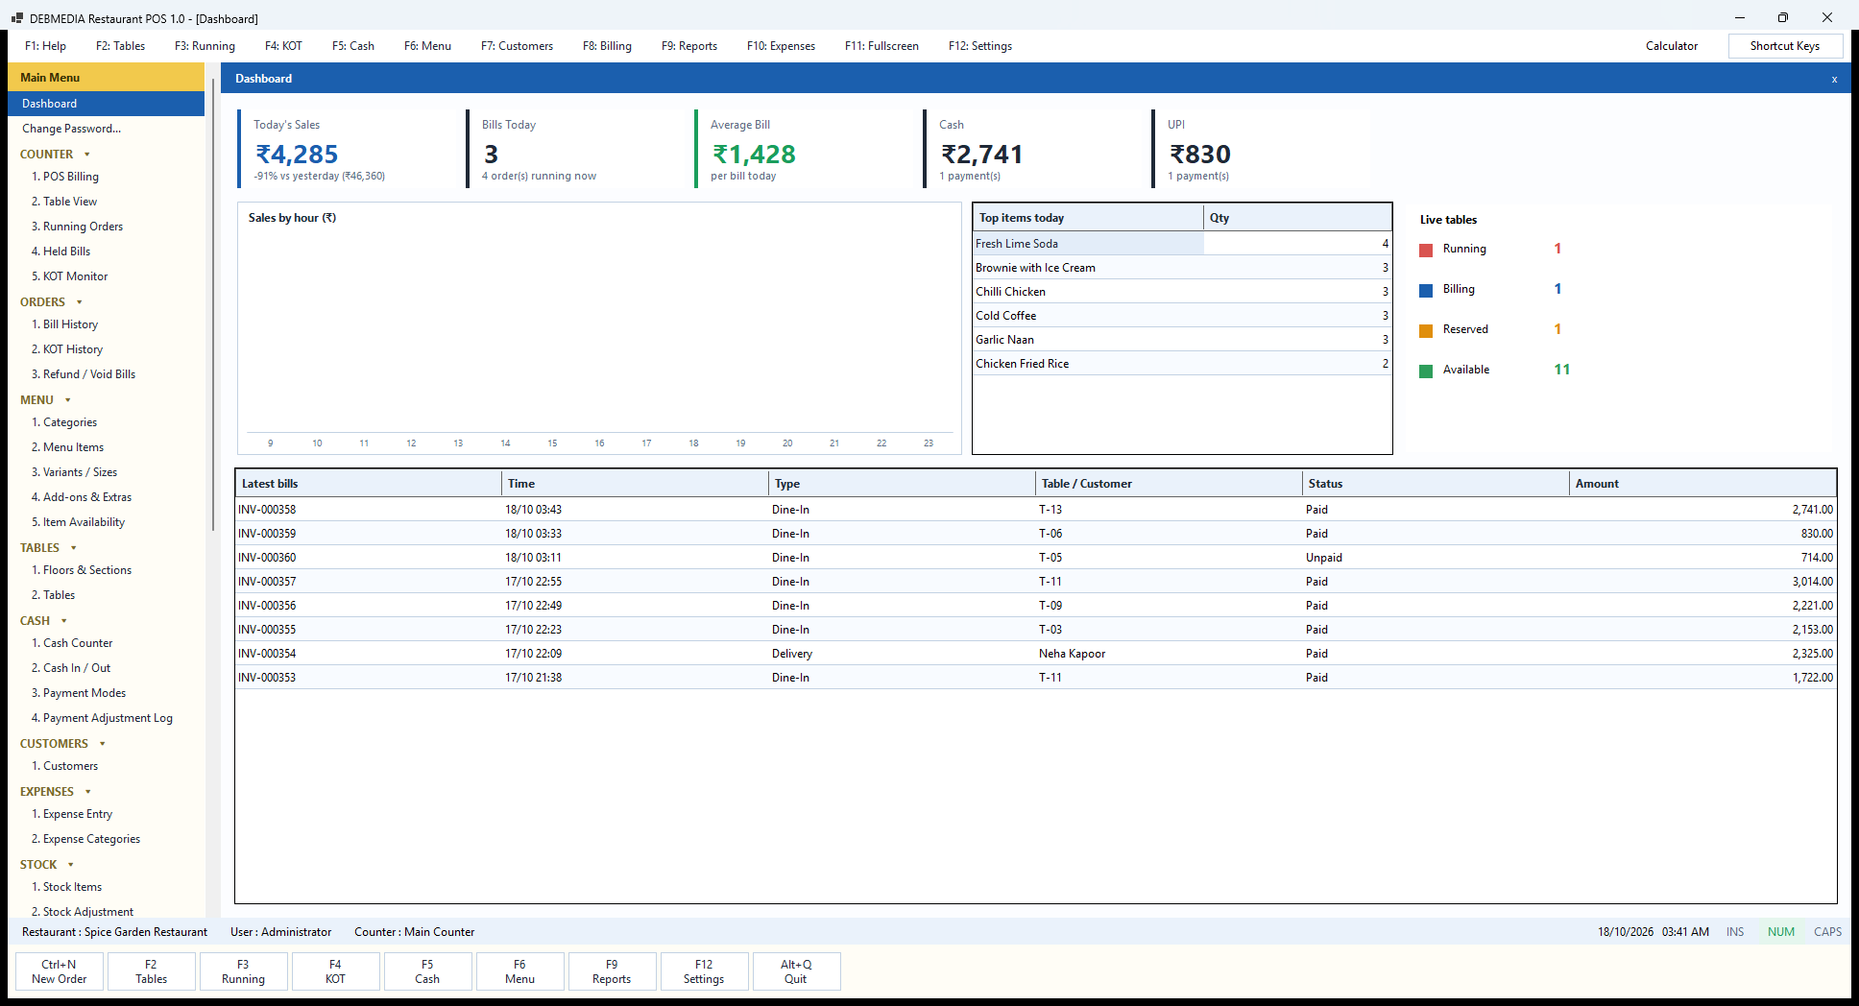Click the F12 Settings button in bottom bar
This screenshot has width=1859, height=1006.
tap(704, 971)
